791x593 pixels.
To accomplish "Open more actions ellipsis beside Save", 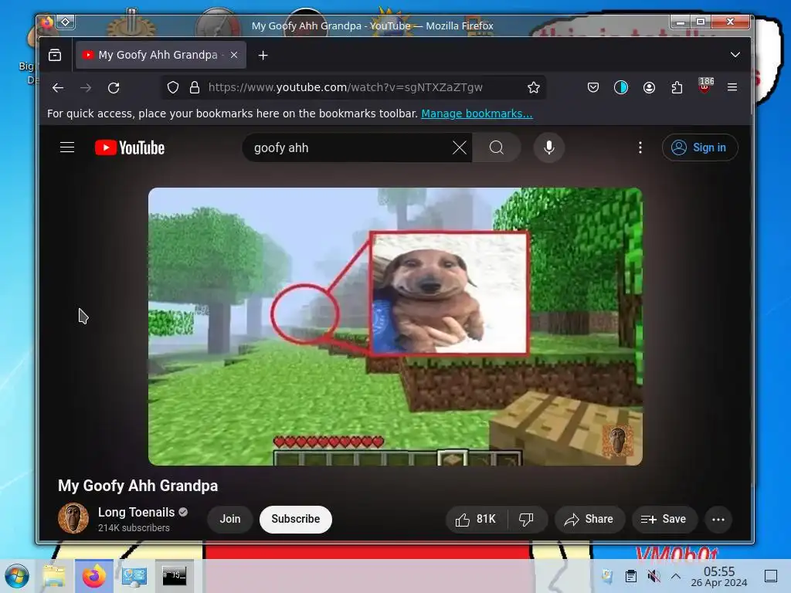I will click(x=718, y=520).
